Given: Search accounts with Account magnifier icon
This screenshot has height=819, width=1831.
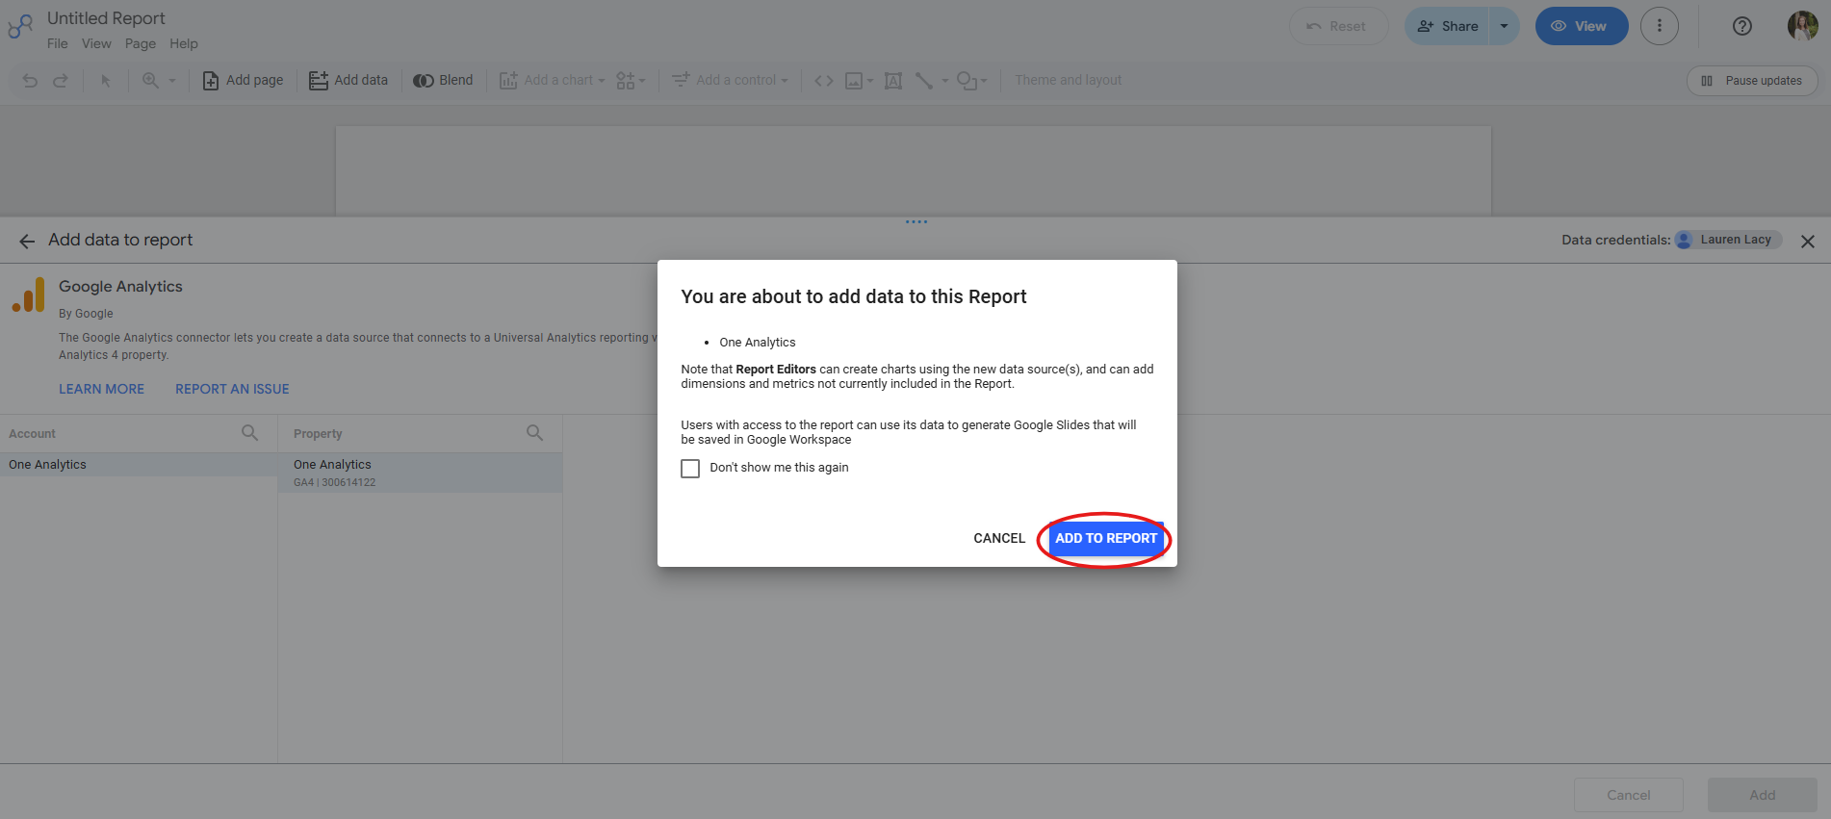Looking at the screenshot, I should (x=250, y=433).
